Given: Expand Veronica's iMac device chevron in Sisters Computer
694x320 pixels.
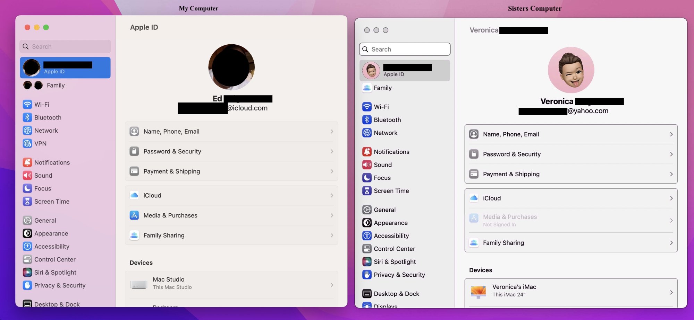Looking at the screenshot, I should click(x=671, y=292).
